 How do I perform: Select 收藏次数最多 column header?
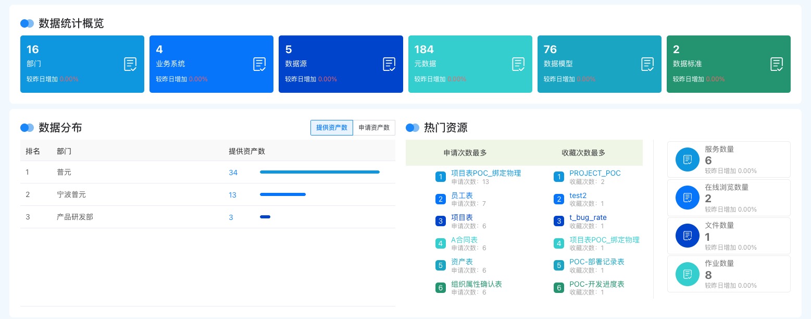click(x=583, y=153)
